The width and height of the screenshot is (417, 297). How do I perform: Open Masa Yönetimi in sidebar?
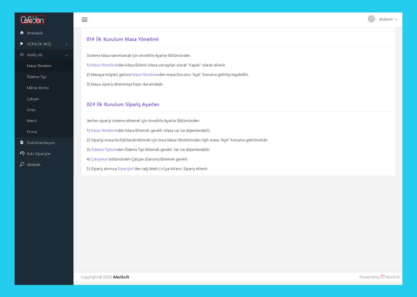pos(39,66)
